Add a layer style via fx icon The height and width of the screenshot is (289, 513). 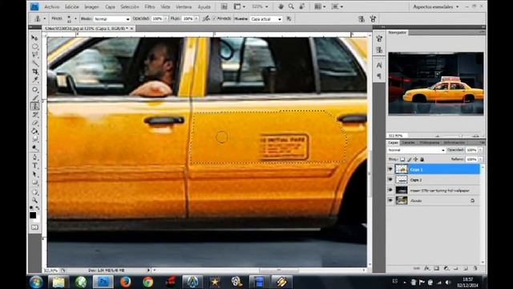tap(427, 268)
